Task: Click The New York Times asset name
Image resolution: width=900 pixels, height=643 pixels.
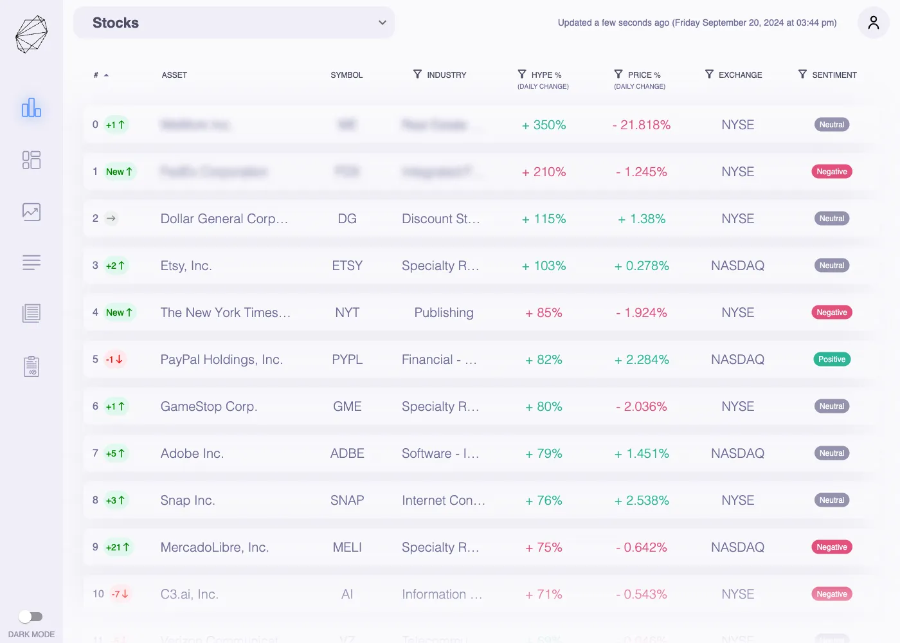Action: [x=226, y=312]
